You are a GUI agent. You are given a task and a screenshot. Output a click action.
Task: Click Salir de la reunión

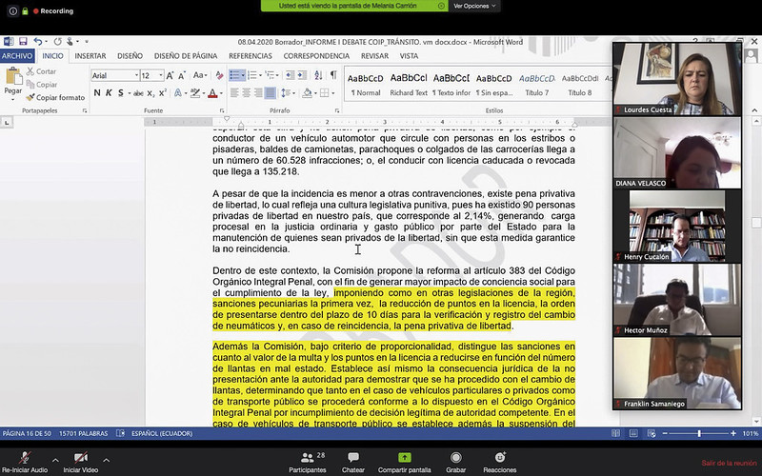click(729, 463)
